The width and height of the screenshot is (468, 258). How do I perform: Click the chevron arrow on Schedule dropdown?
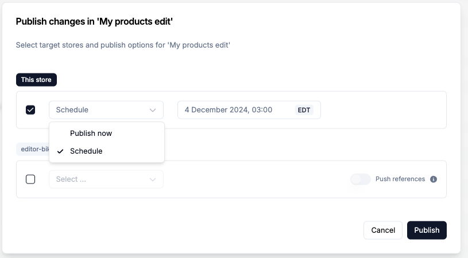point(153,110)
